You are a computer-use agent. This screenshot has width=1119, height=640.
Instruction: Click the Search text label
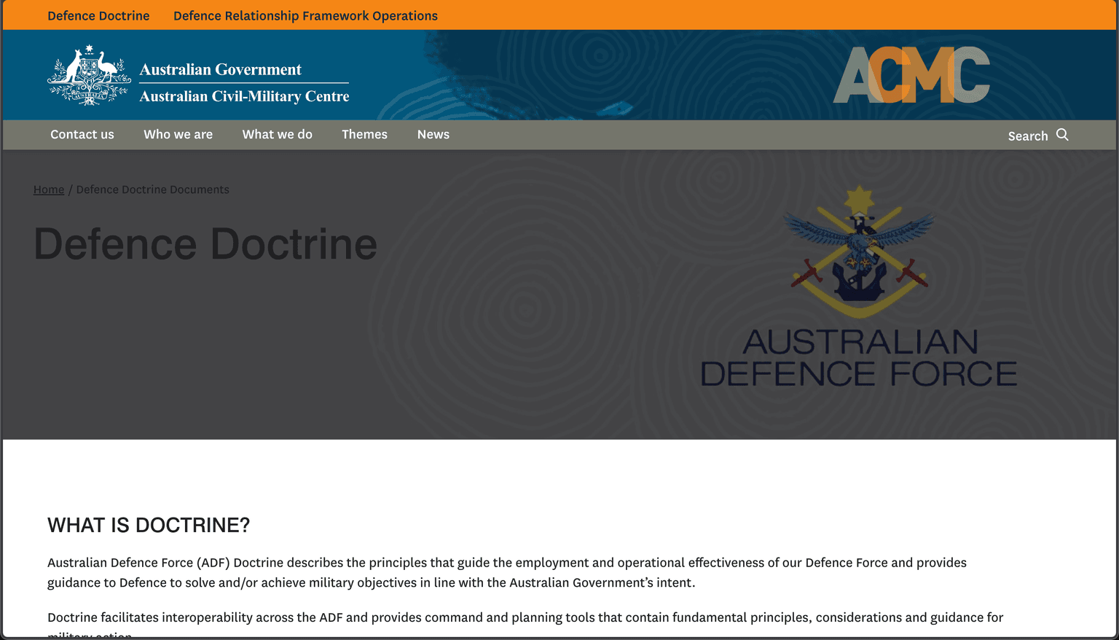tap(1028, 136)
